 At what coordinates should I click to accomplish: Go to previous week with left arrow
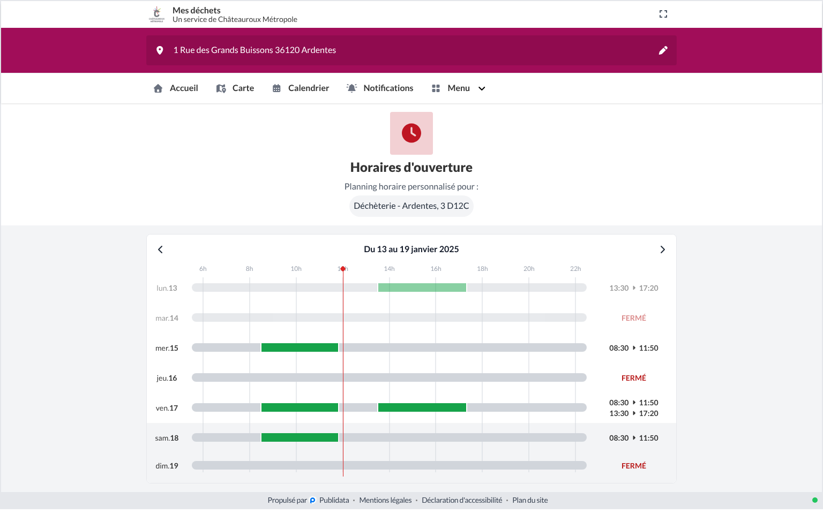pos(160,250)
